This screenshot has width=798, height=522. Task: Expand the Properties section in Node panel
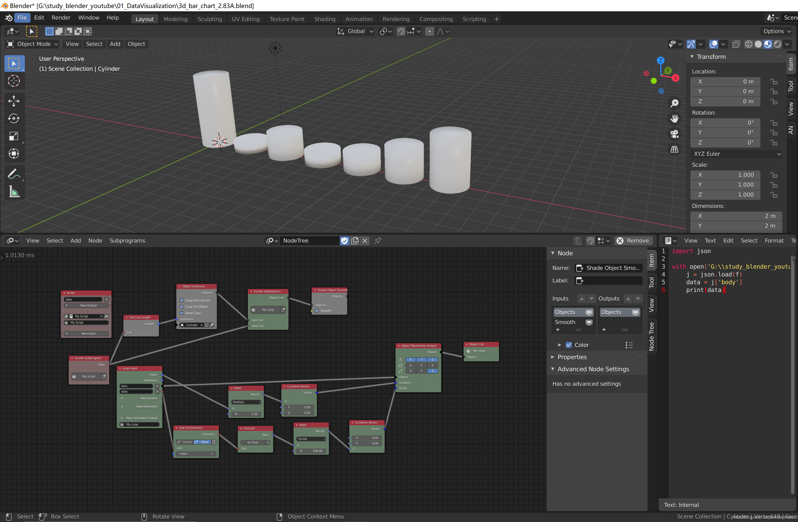572,357
